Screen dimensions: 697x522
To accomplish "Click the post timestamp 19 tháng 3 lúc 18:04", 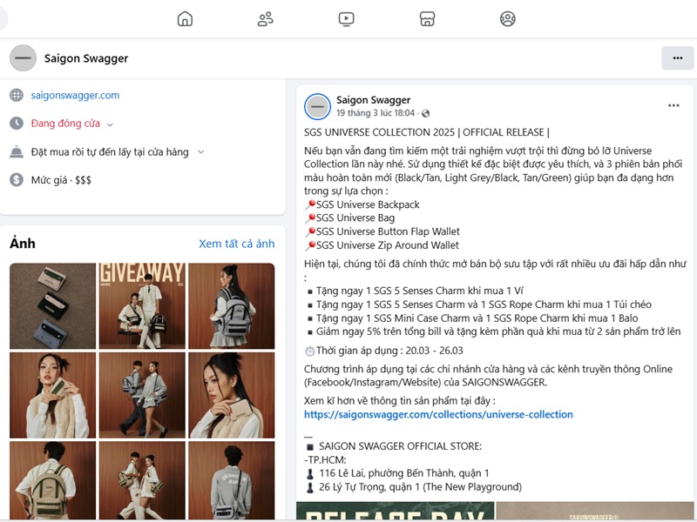I will (x=376, y=113).
